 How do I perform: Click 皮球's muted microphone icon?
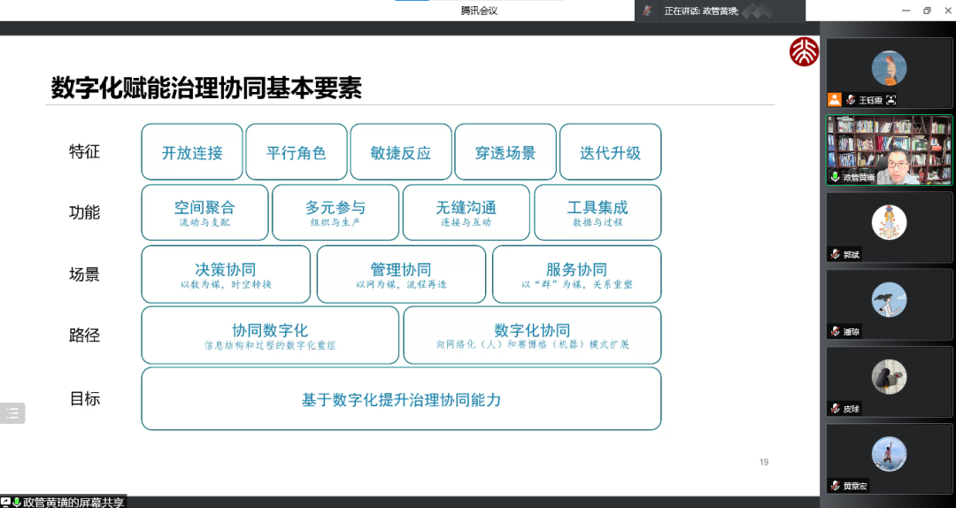[834, 409]
